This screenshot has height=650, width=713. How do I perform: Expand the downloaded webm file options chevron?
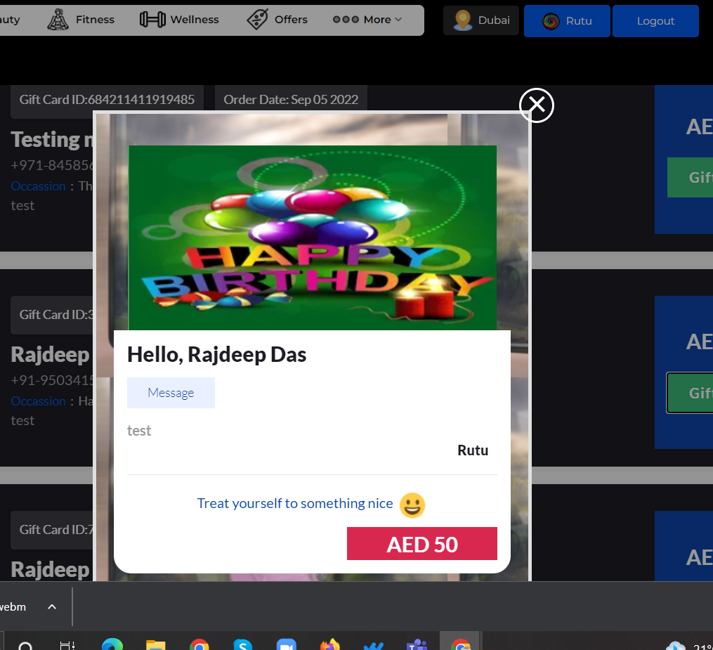[52, 606]
